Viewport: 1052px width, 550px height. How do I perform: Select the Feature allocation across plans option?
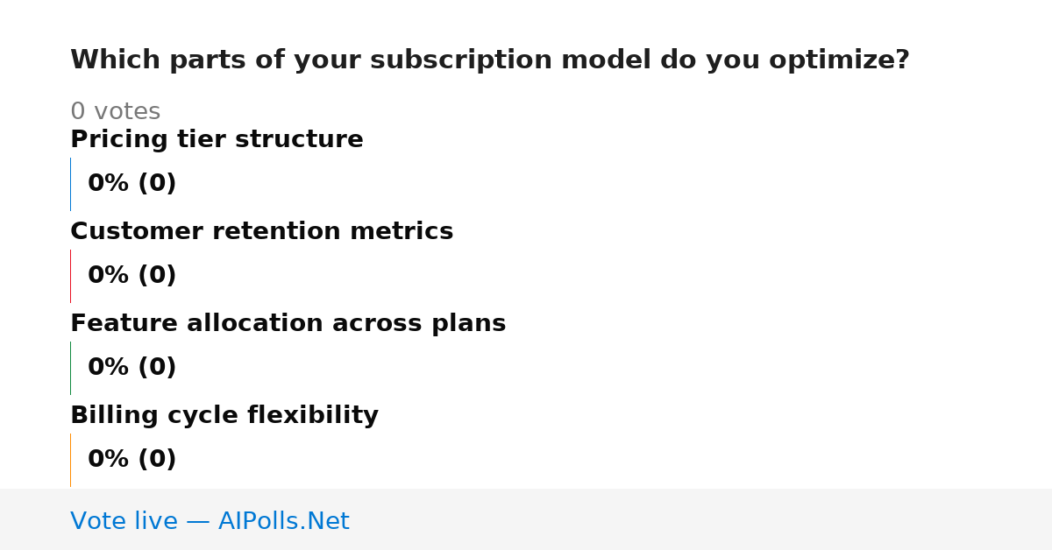pyautogui.click(x=288, y=324)
